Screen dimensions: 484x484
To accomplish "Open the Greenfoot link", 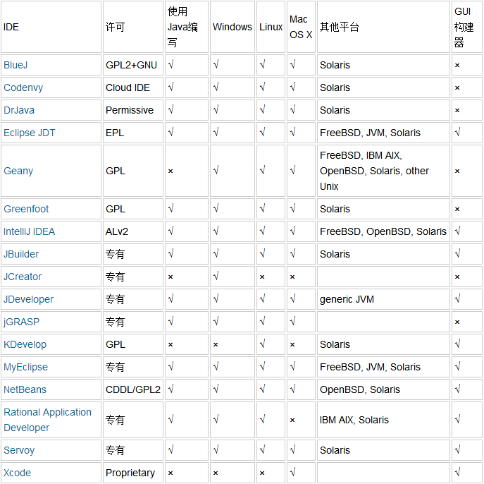I will click(26, 209).
